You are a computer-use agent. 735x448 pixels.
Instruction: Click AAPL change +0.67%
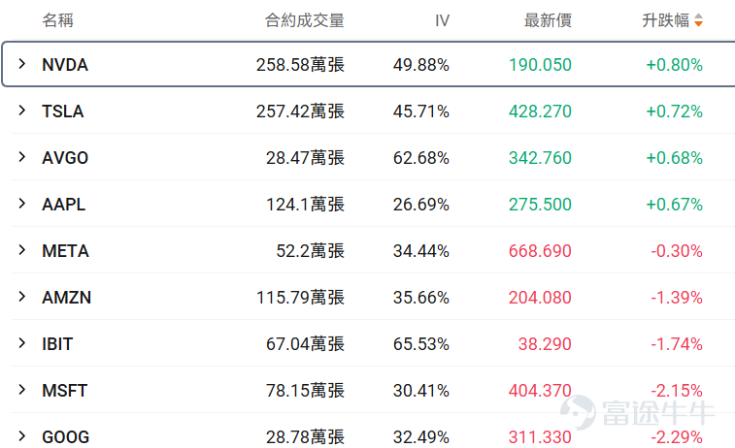(x=674, y=205)
